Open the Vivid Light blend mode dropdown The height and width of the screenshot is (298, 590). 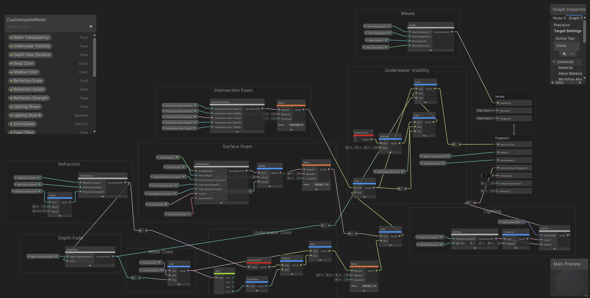click(x=296, y=125)
